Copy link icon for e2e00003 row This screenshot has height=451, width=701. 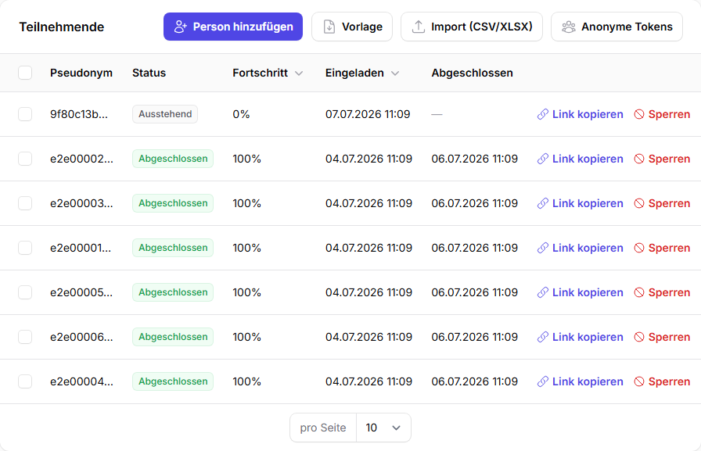pyautogui.click(x=543, y=204)
